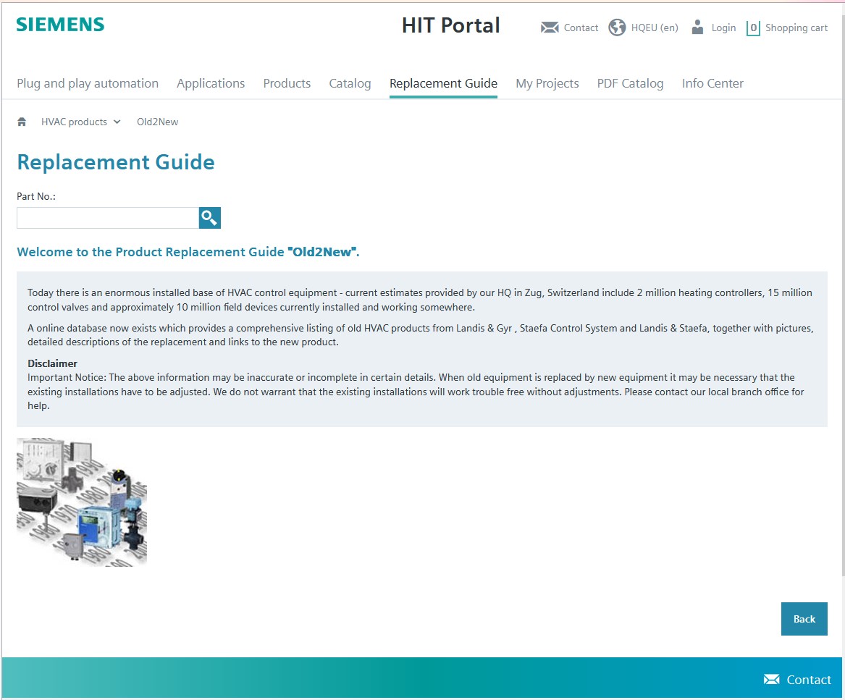The height and width of the screenshot is (700, 845).
Task: Click the HVAC products collage image
Action: point(82,502)
